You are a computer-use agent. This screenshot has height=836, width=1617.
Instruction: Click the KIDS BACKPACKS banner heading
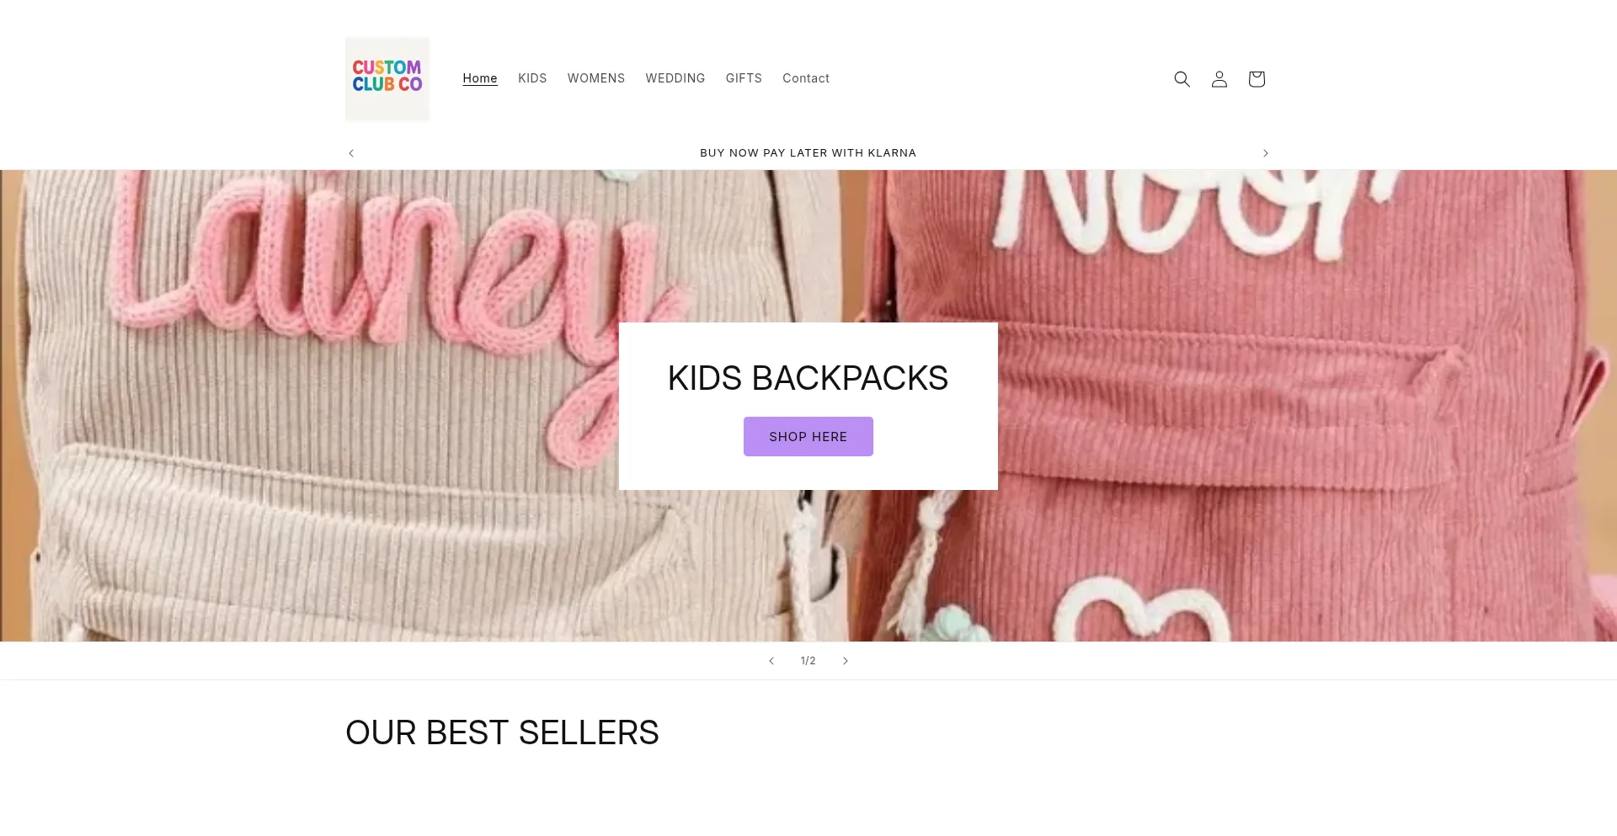click(808, 378)
